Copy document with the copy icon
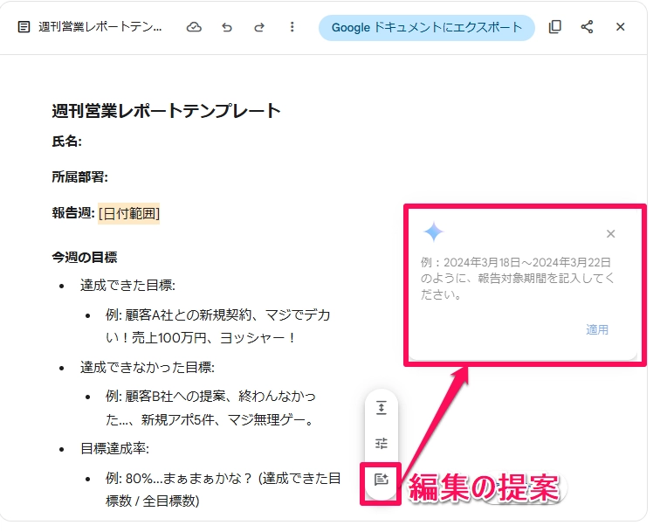Image resolution: width=660 pixels, height=532 pixels. (554, 27)
